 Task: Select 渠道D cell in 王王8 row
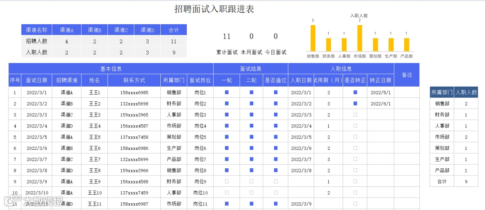click(x=67, y=171)
